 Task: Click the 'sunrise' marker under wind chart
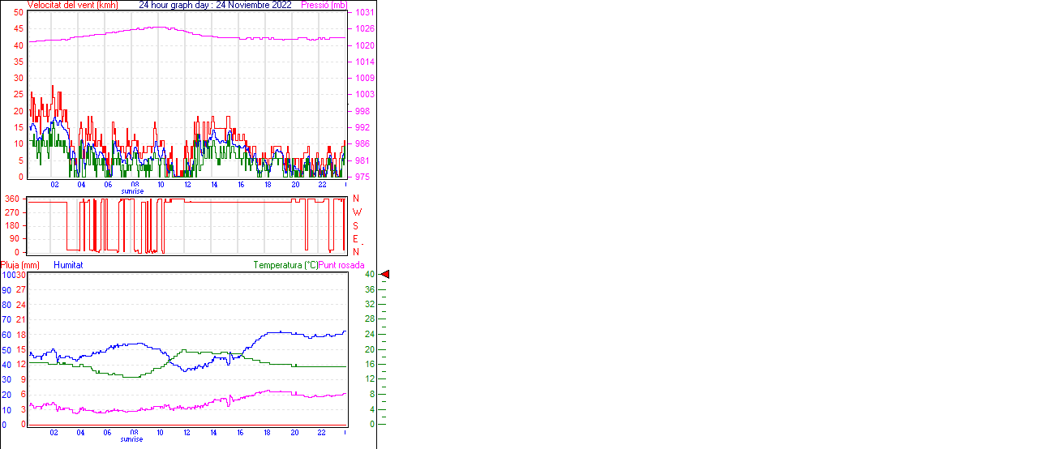[132, 191]
